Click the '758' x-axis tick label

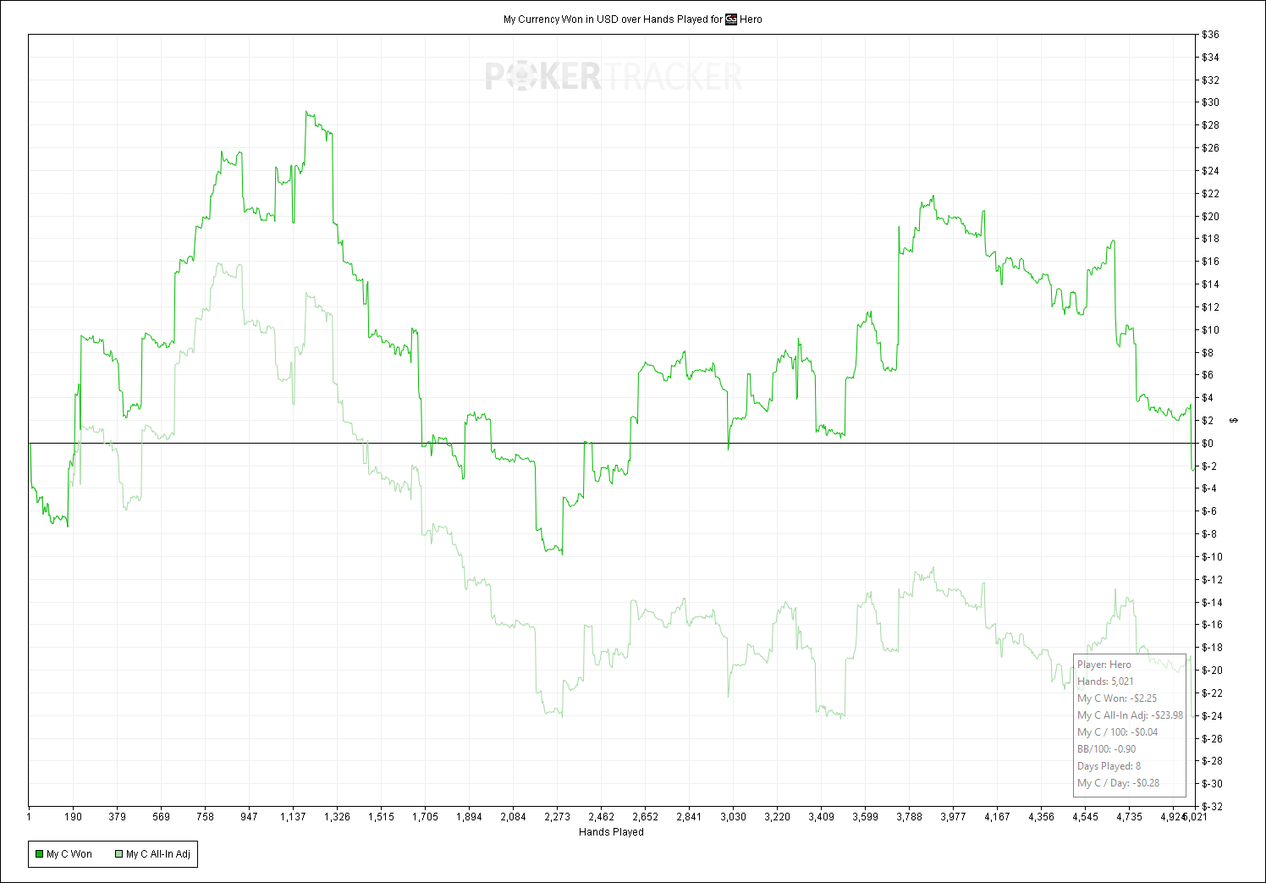[x=206, y=817]
